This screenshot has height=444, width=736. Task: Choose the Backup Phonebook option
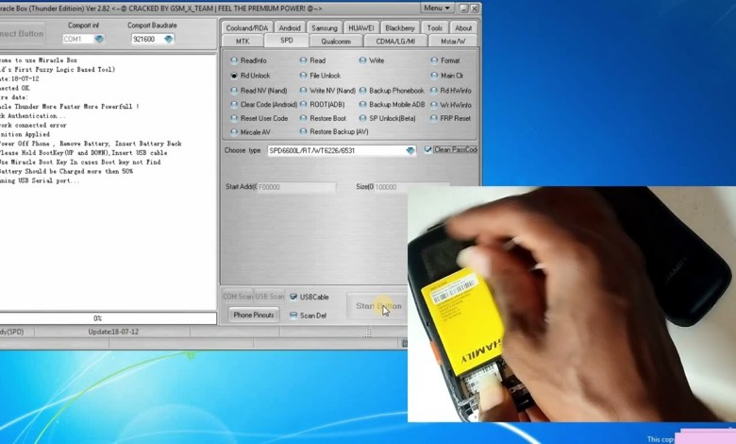[x=363, y=91]
